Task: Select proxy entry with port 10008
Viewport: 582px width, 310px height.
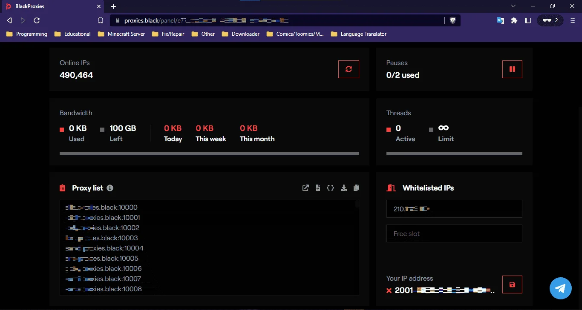Action: coord(104,289)
